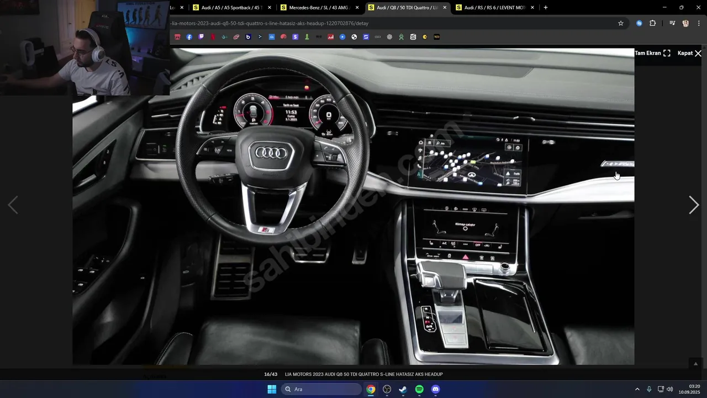Open the blue extension icon beside the star
707x398 pixels.
[x=639, y=23]
